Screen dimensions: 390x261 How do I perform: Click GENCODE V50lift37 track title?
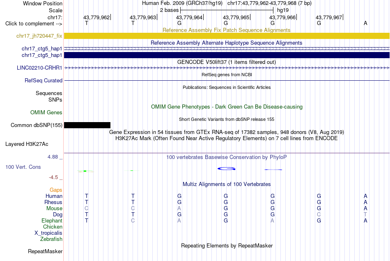[227, 62]
